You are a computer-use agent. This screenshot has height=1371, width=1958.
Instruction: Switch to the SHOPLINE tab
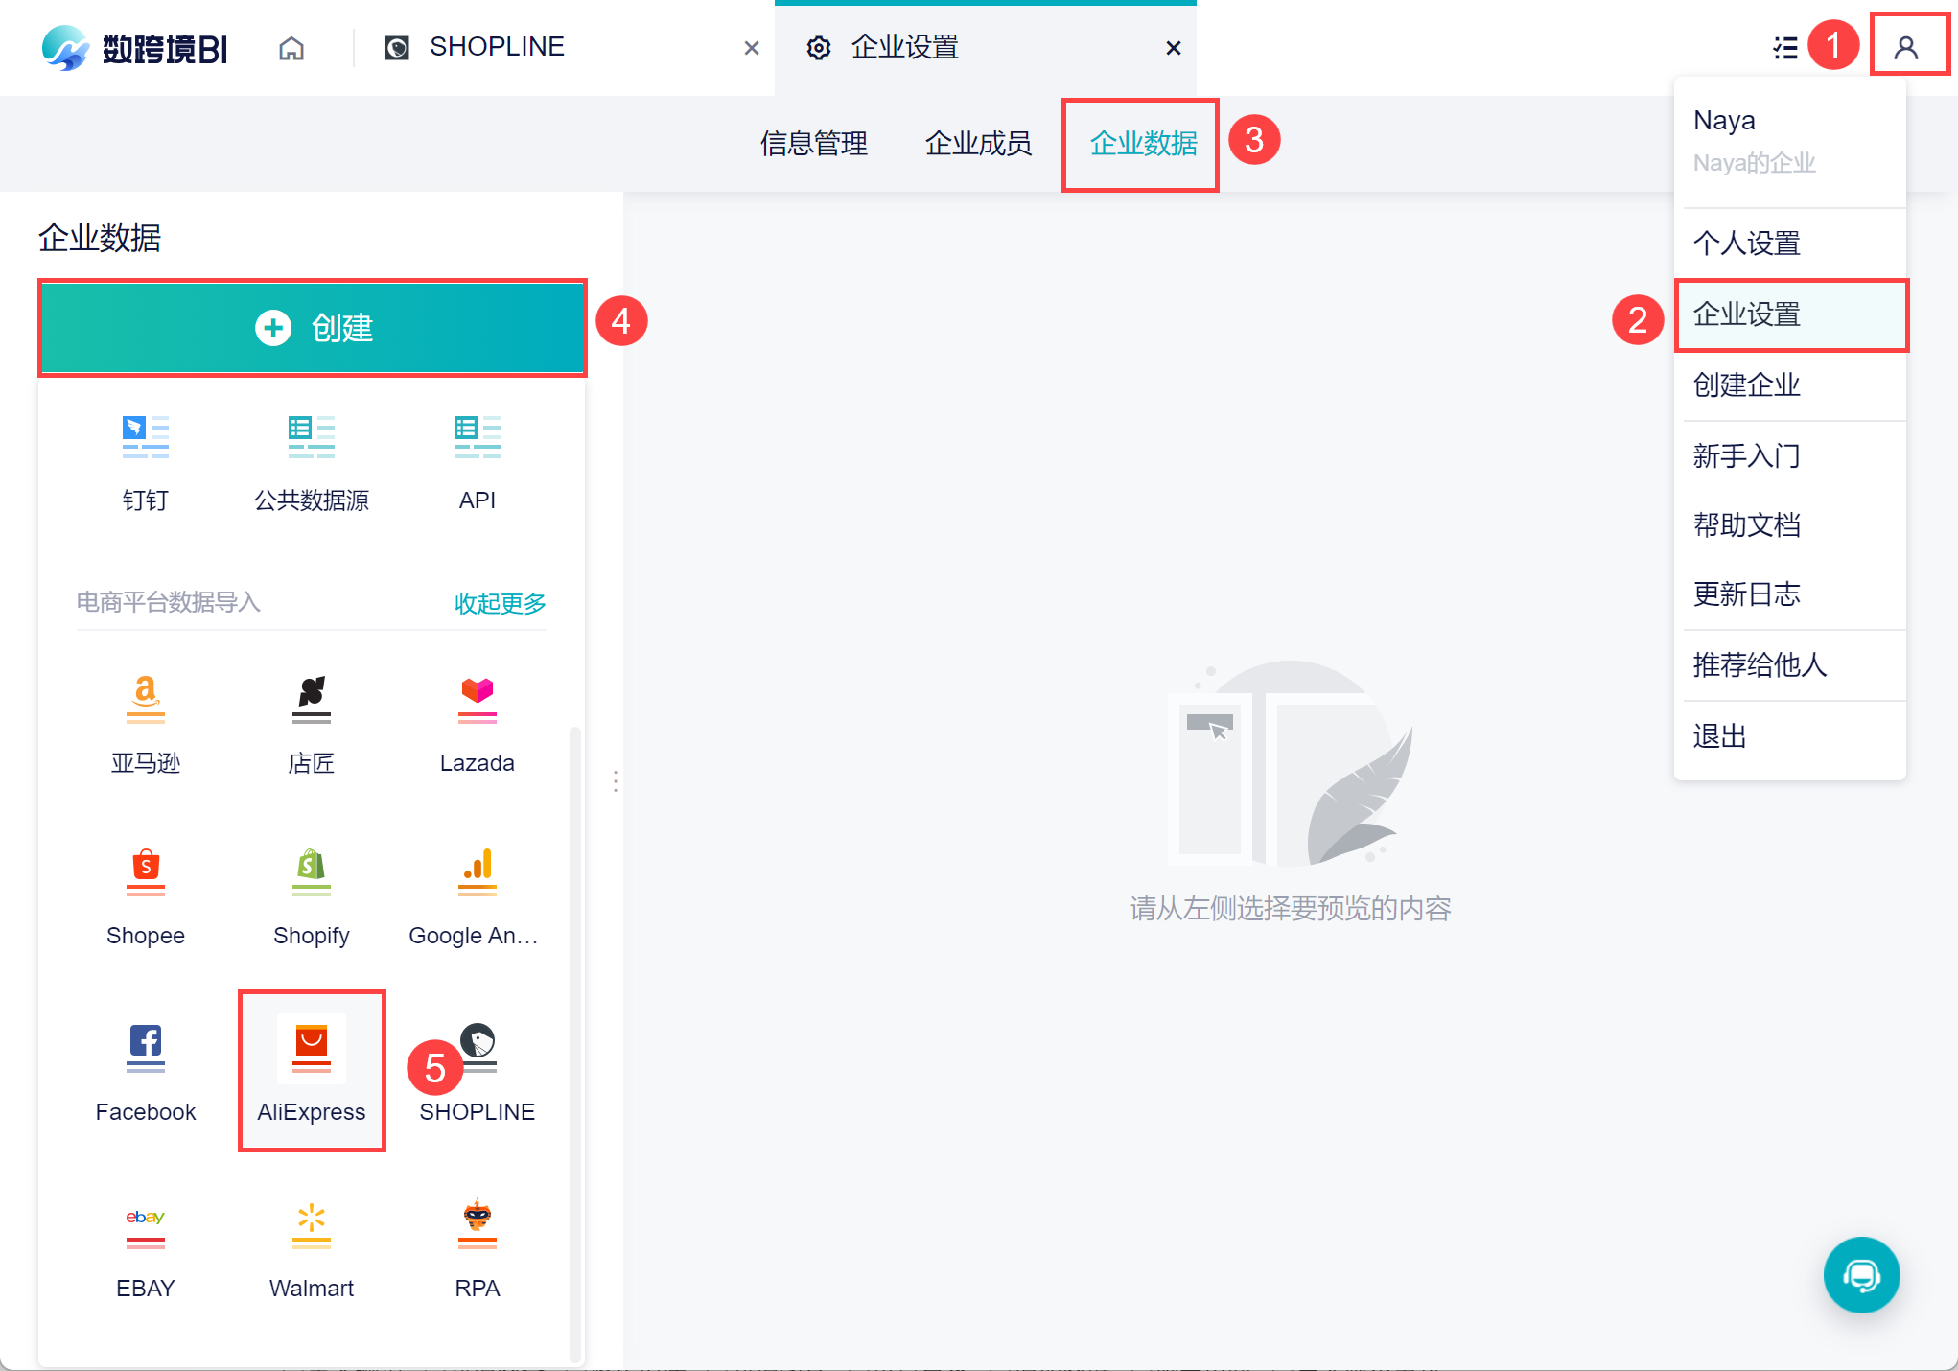[x=564, y=48]
